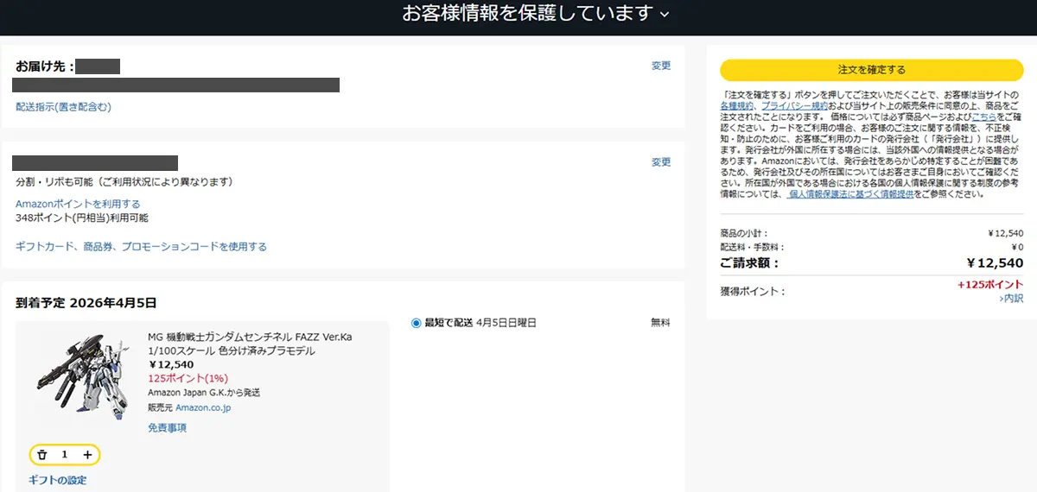This screenshot has height=492, width=1037.
Task: Open 配送指示(置き配含む) delivery instructions
Action: coord(63,107)
